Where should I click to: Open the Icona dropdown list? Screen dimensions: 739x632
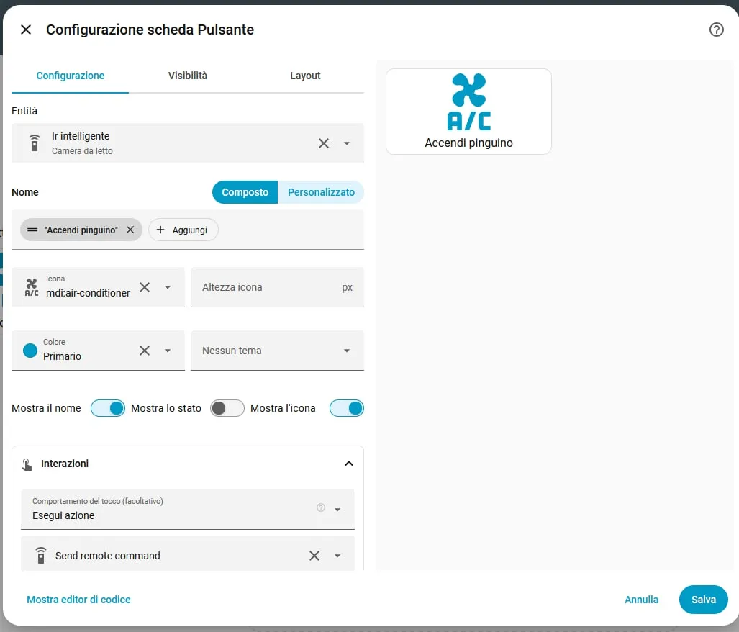168,287
